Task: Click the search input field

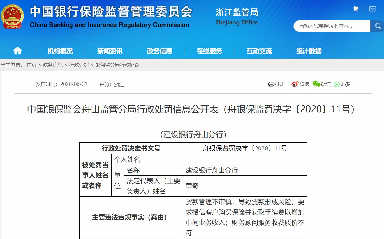Action: click(332, 26)
